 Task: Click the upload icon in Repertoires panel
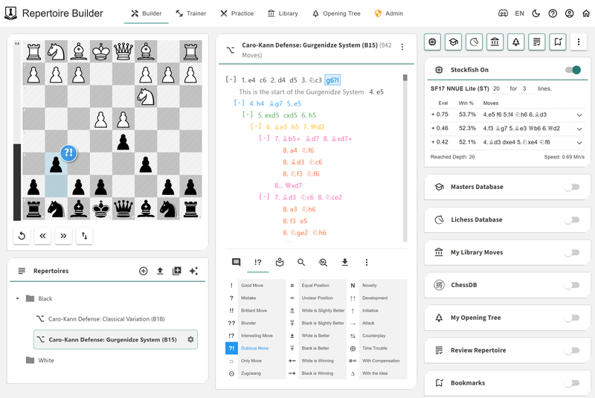pyautogui.click(x=160, y=271)
